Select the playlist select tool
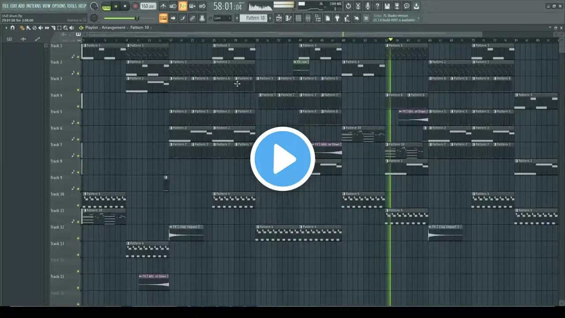565x318 pixels. pyautogui.click(x=59, y=28)
